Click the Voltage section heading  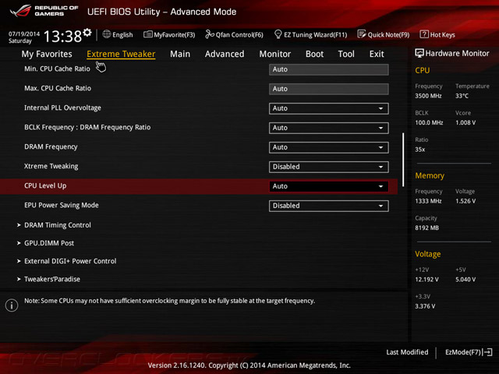point(428,254)
